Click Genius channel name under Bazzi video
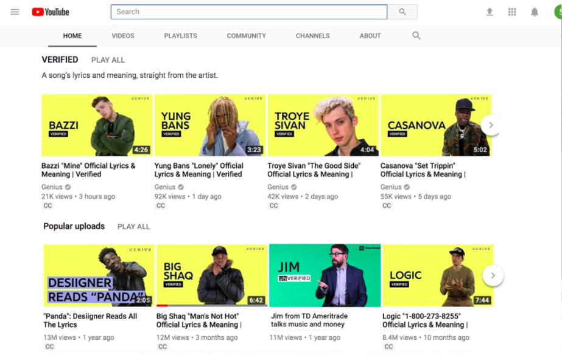 pyautogui.click(x=52, y=187)
